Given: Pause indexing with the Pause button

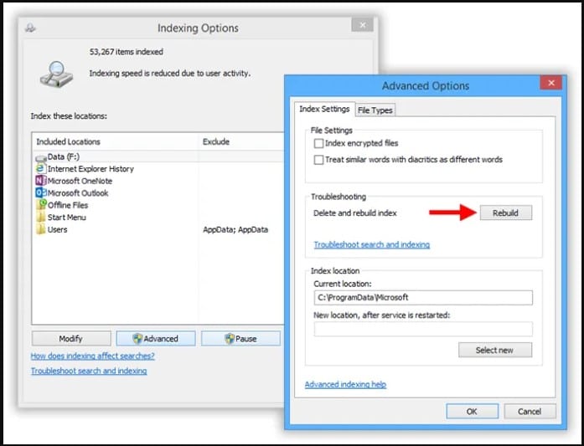Looking at the screenshot, I should [240, 339].
